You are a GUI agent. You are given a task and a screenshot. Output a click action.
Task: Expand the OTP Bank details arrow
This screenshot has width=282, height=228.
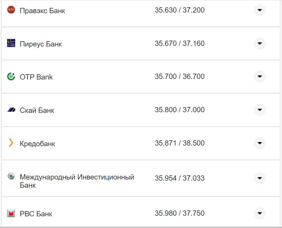coord(260,77)
